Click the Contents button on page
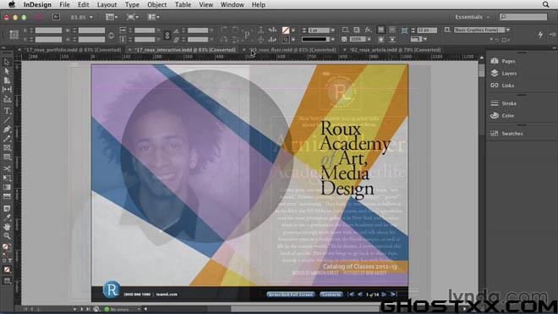Viewport: 558px width, 314px height. click(x=331, y=295)
